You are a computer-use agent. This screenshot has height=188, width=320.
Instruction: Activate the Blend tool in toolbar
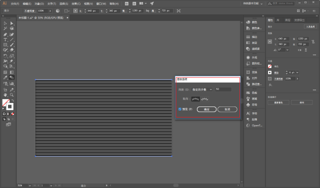click(11, 77)
